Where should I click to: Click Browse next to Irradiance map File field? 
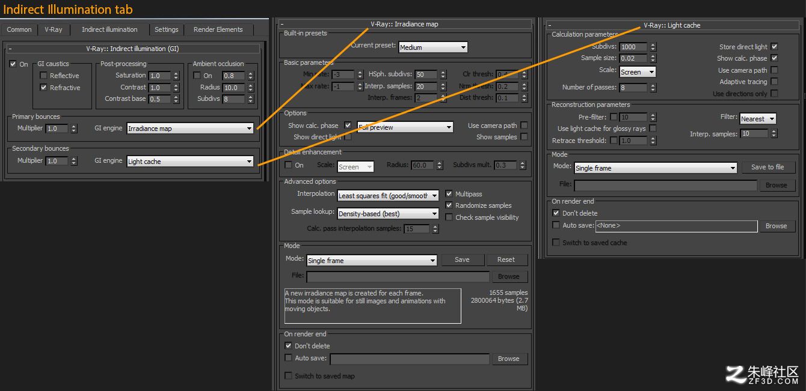[508, 276]
